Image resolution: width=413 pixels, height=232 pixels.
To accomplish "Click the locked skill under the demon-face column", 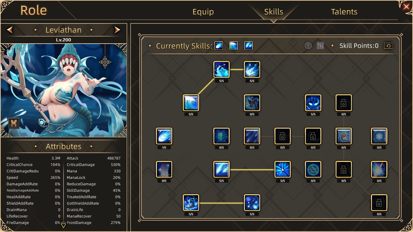I will 313,136.
